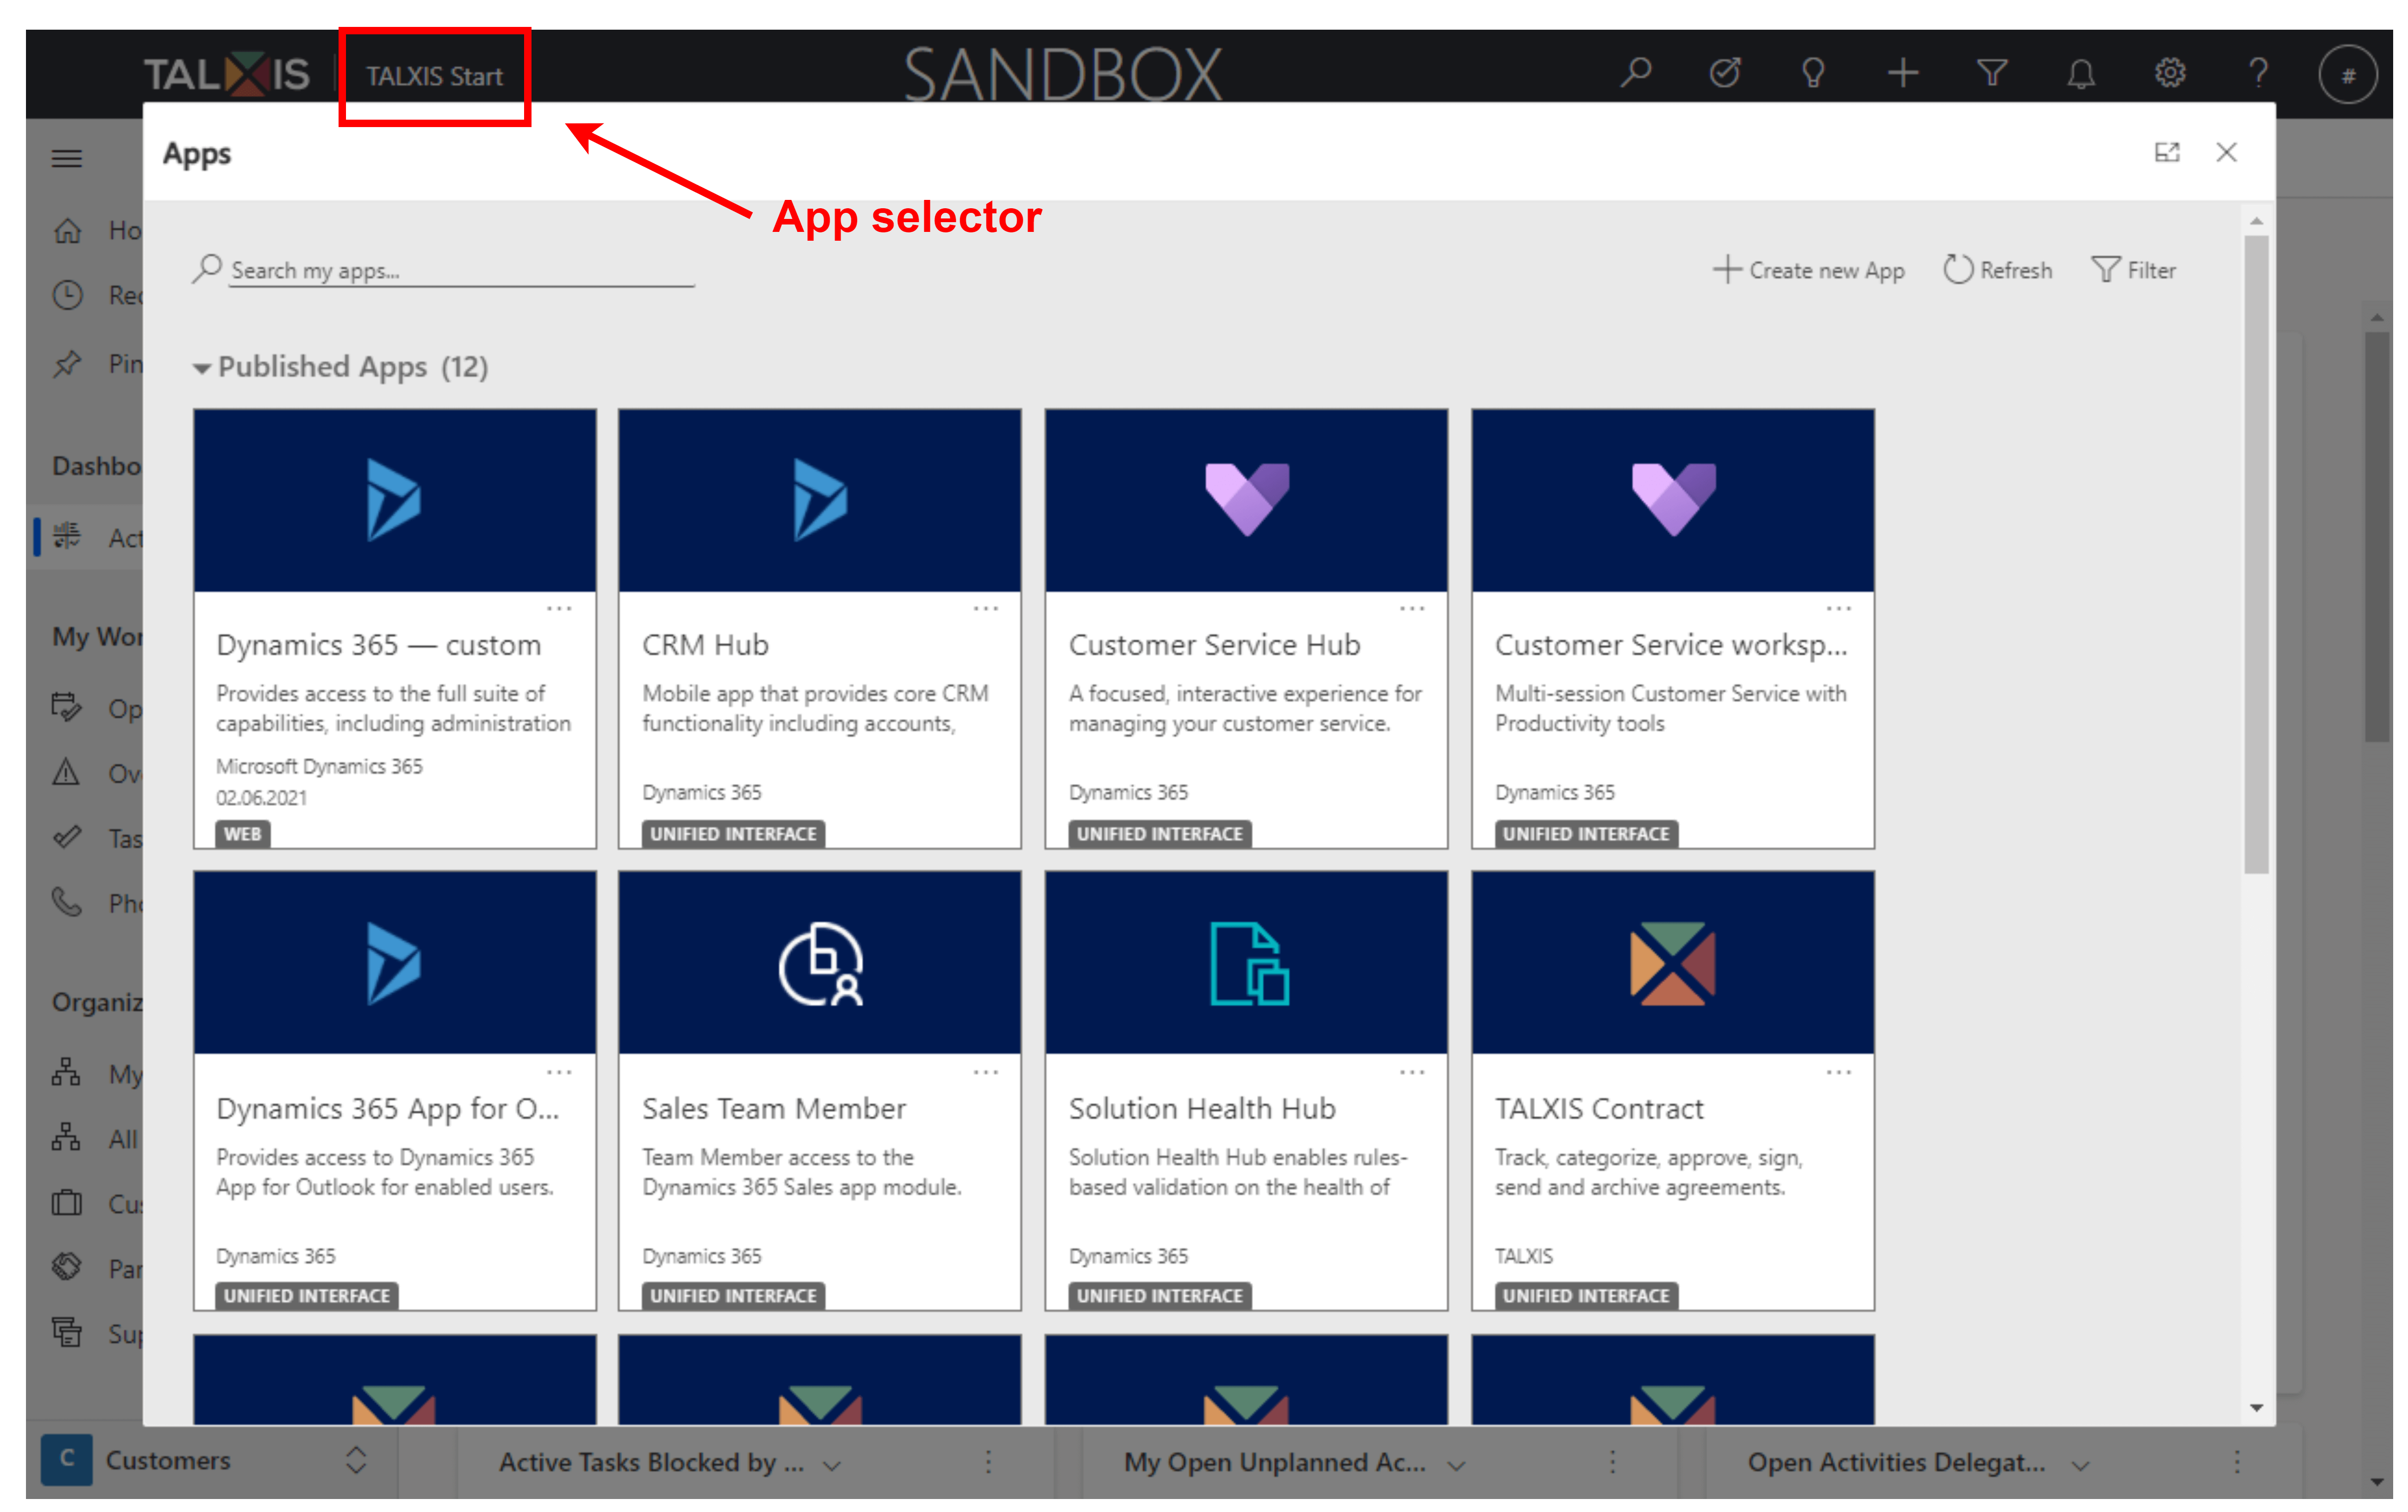Toggle the hamburger navigation menu
Screen dimensions: 2408x1512
67,158
